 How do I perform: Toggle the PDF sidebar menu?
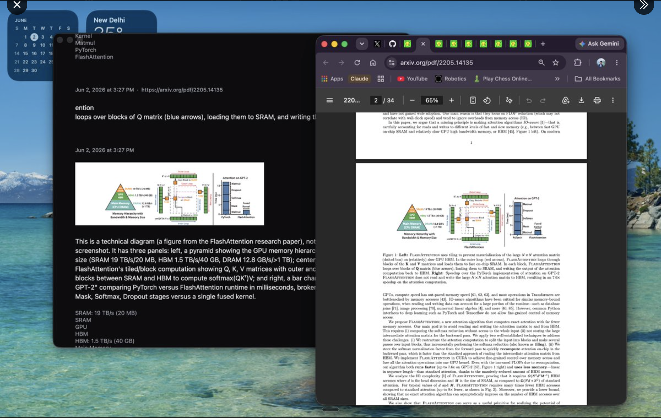click(x=329, y=100)
